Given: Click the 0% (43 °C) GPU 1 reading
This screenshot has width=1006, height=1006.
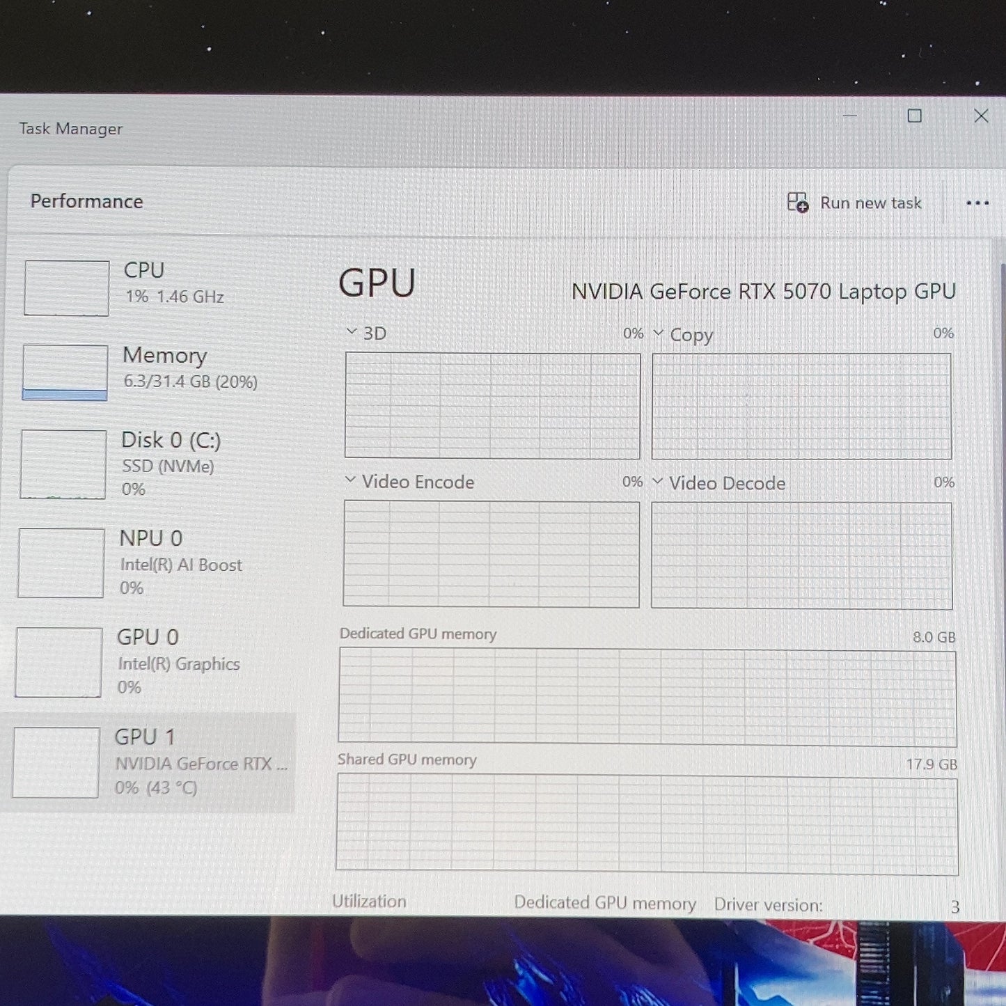Looking at the screenshot, I should tap(156, 788).
